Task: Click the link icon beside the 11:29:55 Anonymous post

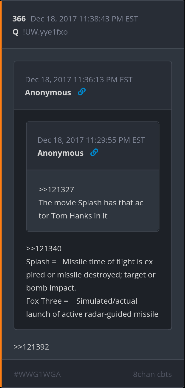Action: [x=94, y=153]
